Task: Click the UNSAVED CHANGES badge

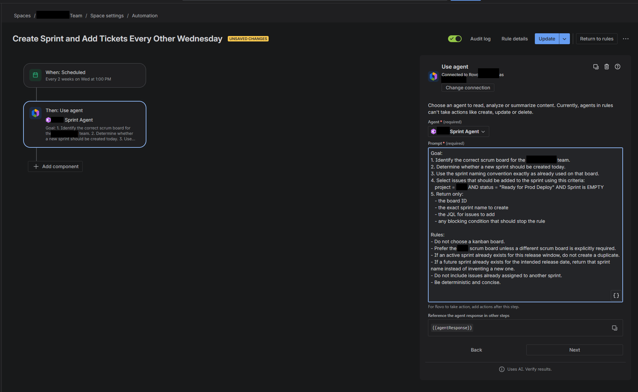Action: pos(248,39)
